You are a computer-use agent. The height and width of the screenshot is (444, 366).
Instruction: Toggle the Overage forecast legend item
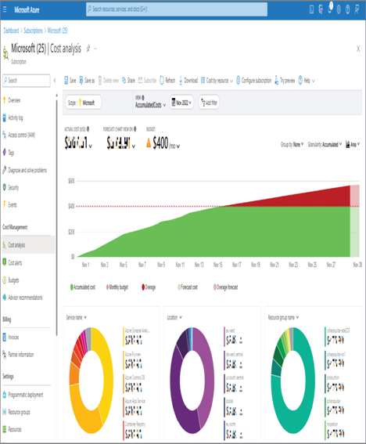pyautogui.click(x=225, y=287)
